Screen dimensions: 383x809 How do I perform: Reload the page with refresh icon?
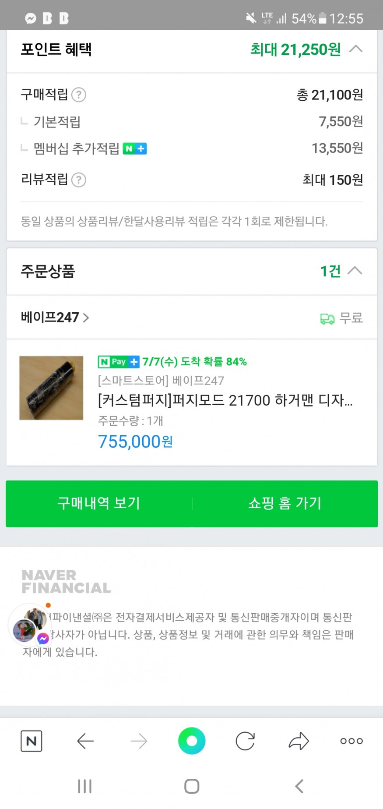point(245,741)
